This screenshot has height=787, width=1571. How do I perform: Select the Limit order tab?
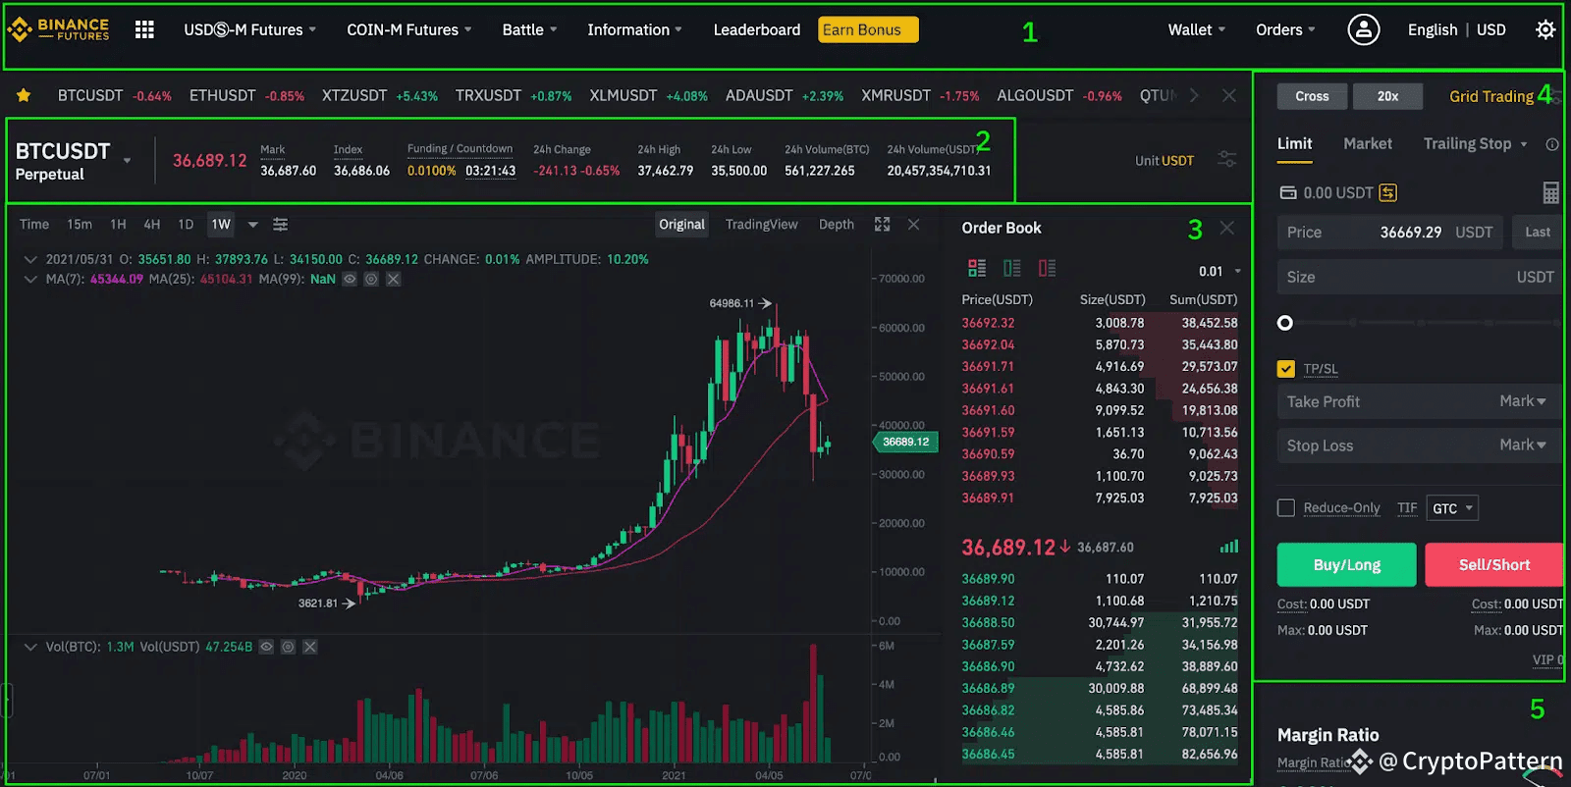tap(1294, 143)
